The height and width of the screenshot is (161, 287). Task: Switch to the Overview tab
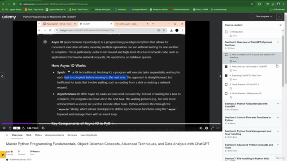pos(17,135)
